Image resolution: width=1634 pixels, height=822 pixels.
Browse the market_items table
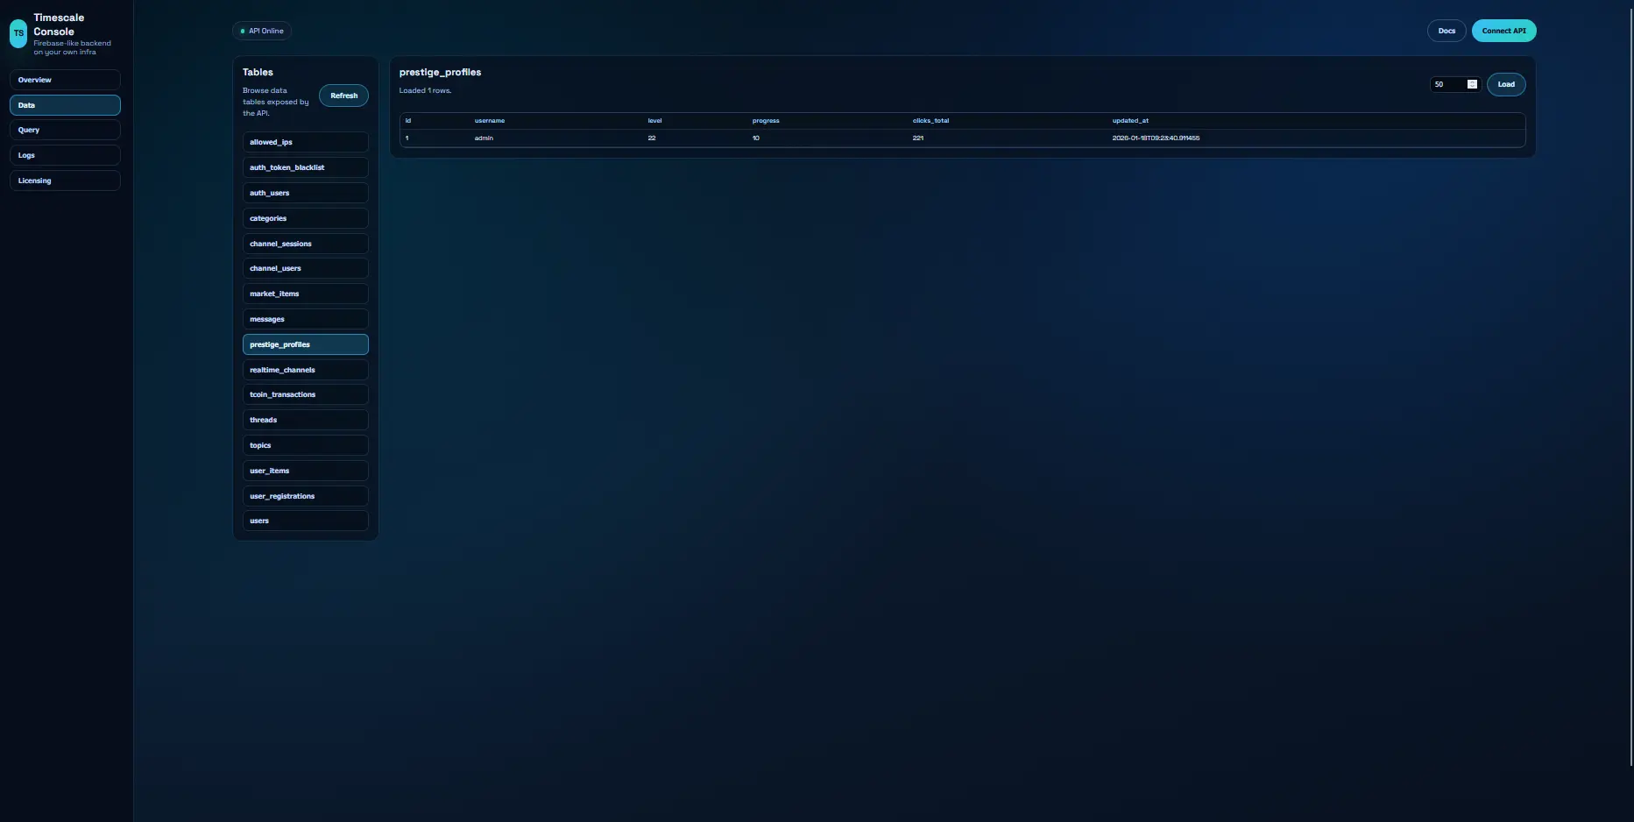tap(305, 294)
